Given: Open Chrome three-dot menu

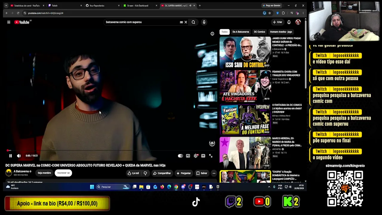Looking at the screenshot, I should point(303,13).
